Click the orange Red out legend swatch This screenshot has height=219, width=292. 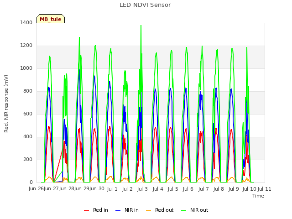tap(148, 211)
